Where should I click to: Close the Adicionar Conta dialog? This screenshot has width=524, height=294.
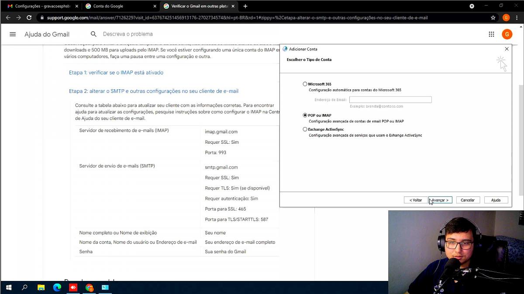click(x=507, y=49)
